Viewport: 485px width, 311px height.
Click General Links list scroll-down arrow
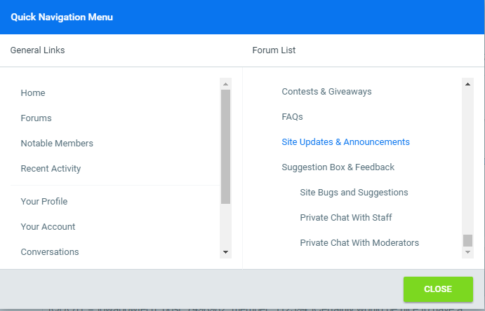pos(225,251)
